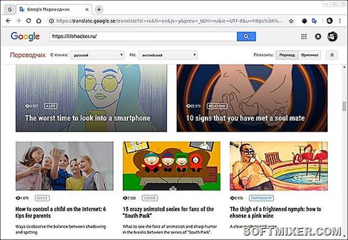This screenshot has width=348, height=240.
Task: Click the lifehacker.ru URL input field
Action: coord(143,36)
